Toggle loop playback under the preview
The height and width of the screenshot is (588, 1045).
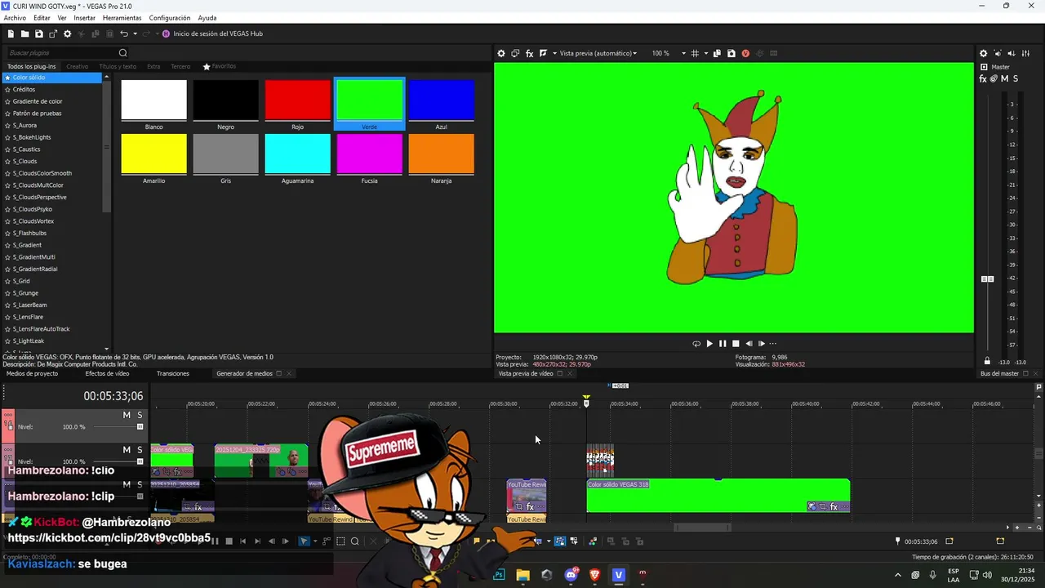click(x=696, y=344)
